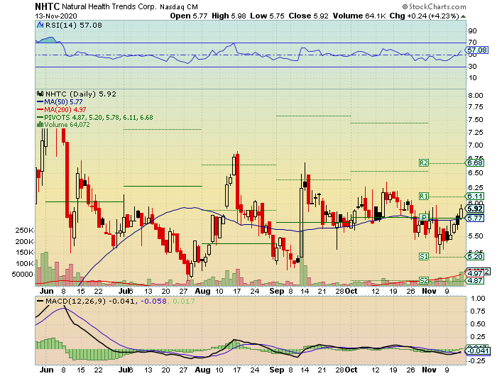Click the StockCharts.com watermark link

(435, 6)
